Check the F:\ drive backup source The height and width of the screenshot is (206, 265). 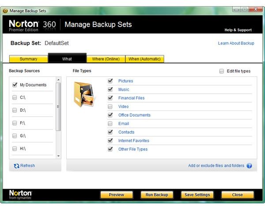click(x=15, y=123)
